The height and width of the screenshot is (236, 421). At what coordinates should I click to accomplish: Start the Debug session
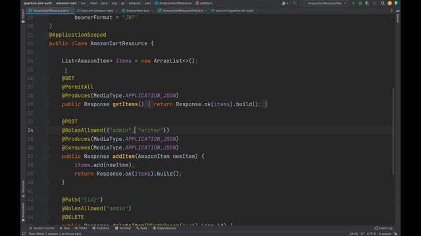click(360, 3)
